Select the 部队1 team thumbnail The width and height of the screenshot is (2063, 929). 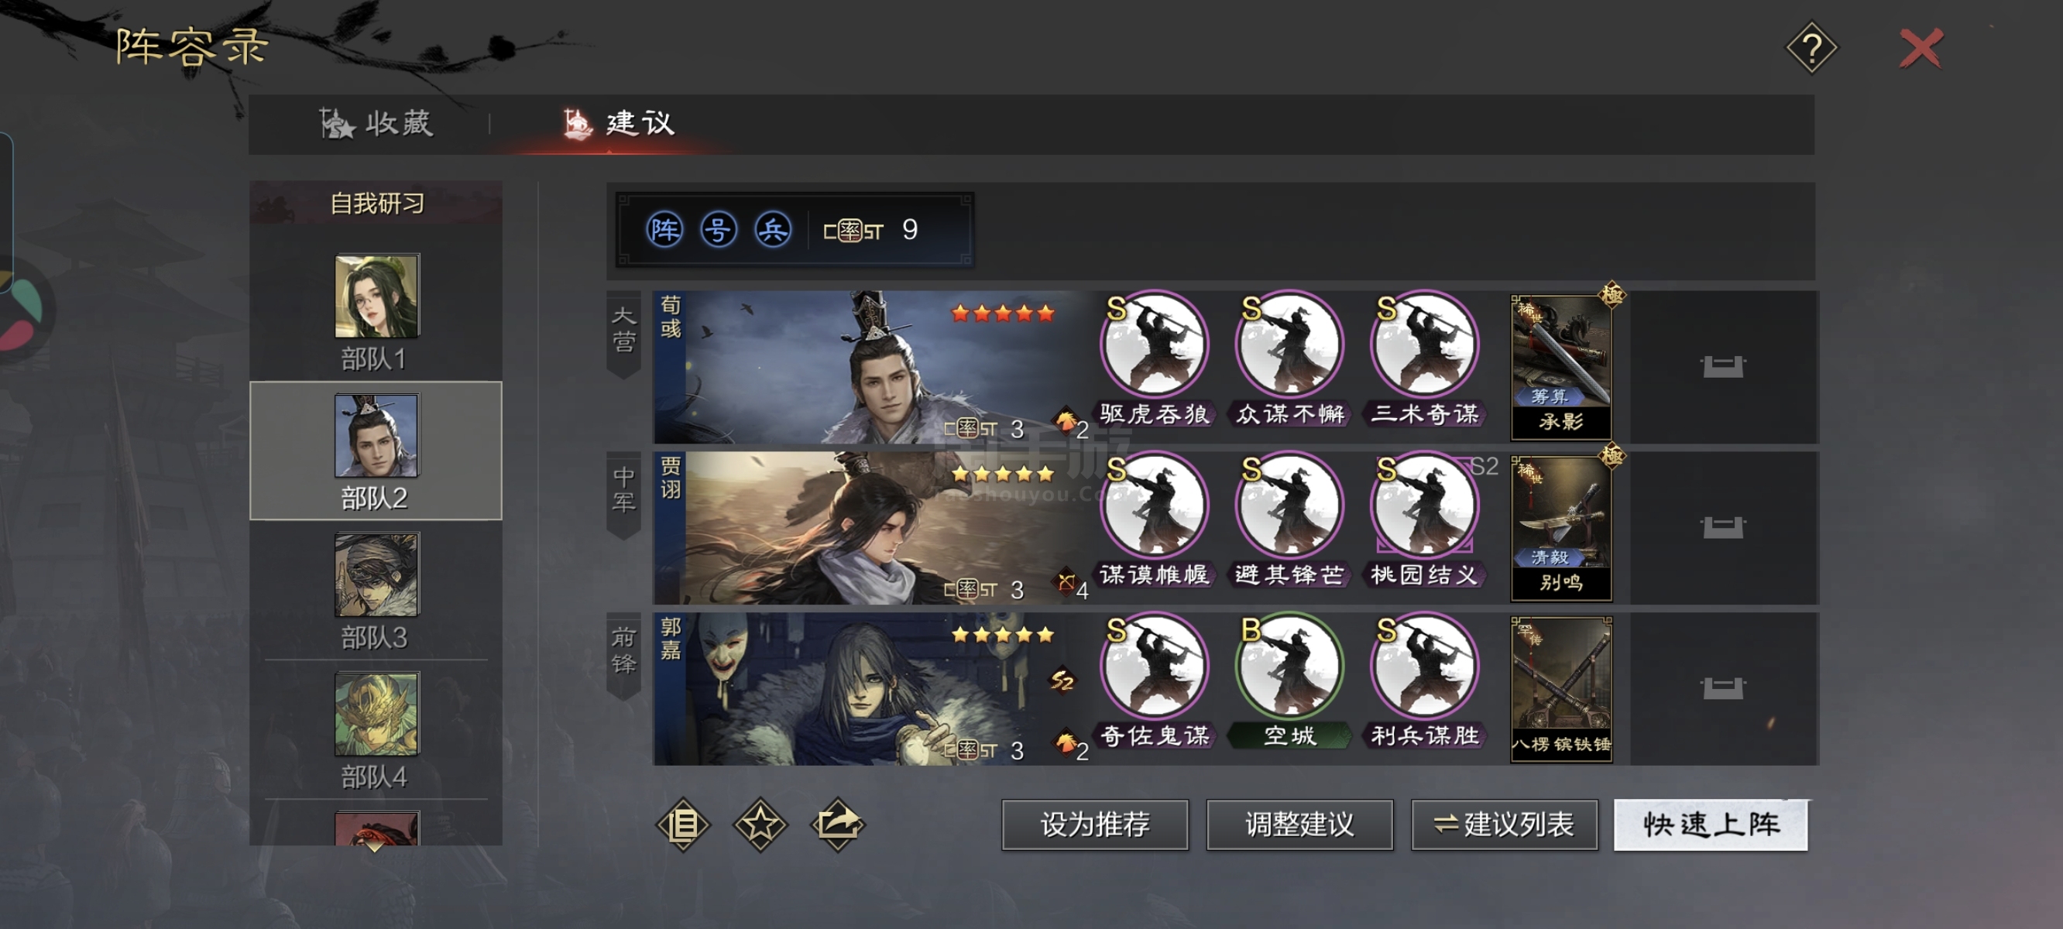coord(376,297)
